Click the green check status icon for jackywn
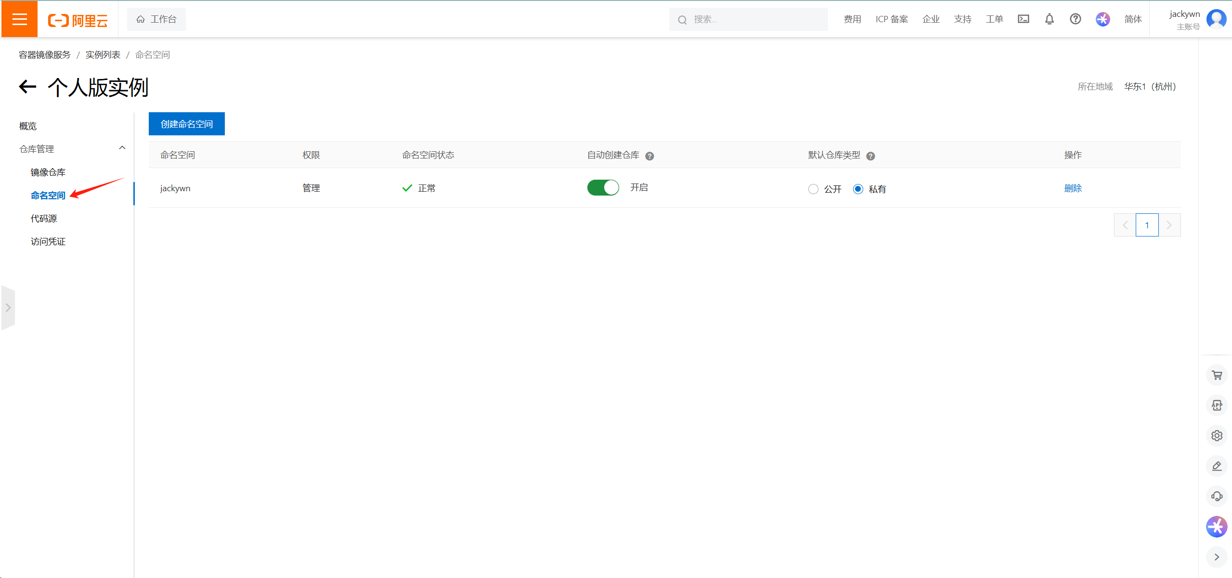Viewport: 1232px width, 578px height. (x=407, y=188)
